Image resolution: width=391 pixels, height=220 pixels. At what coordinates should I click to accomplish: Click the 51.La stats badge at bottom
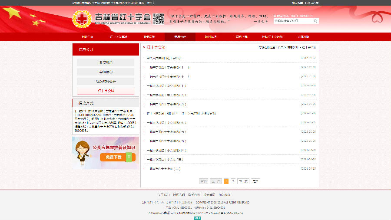click(197, 218)
